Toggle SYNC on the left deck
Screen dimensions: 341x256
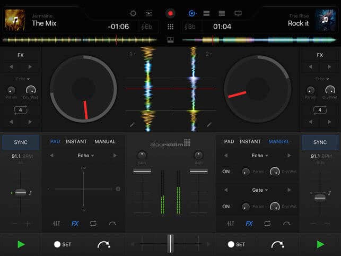pos(21,142)
